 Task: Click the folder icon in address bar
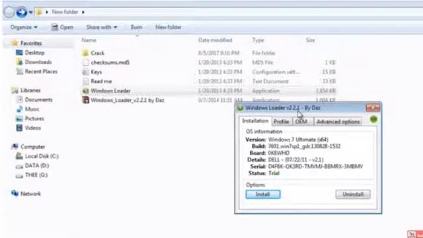[39, 12]
